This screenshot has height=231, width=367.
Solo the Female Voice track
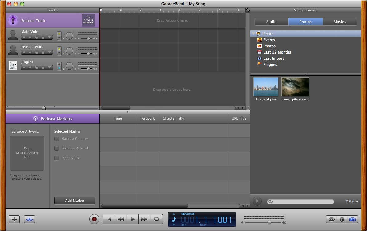pos(37,52)
